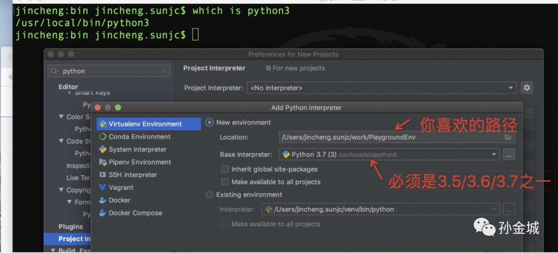
Task: Click the Python icon in existing Interpreter field
Action: click(x=269, y=209)
